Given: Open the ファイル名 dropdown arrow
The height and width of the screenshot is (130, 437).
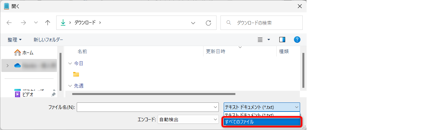Looking at the screenshot, I should (x=216, y=107).
